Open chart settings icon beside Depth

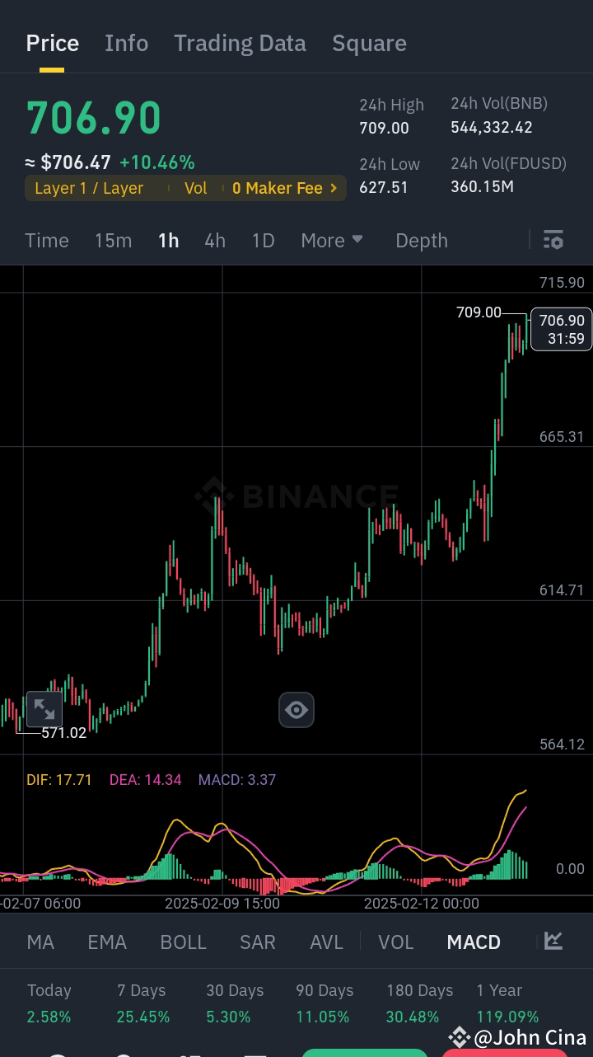tap(553, 240)
